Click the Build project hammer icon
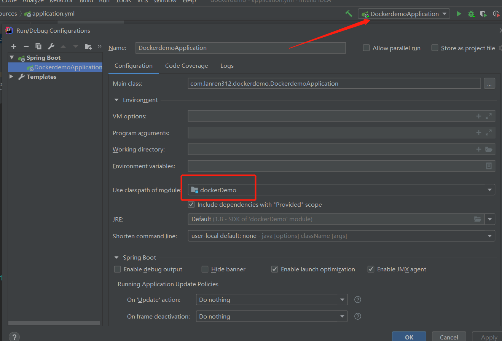This screenshot has width=502, height=341. [x=349, y=14]
